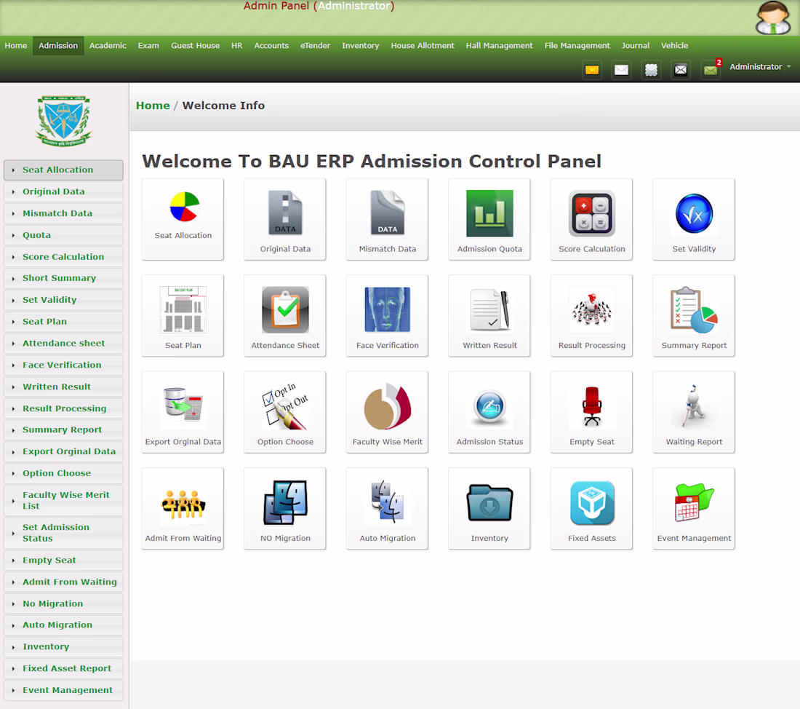Open the Accounts menu
The width and height of the screenshot is (800, 709).
coord(271,45)
